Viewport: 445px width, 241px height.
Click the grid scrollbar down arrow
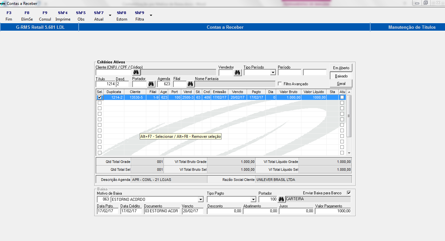[349, 153]
